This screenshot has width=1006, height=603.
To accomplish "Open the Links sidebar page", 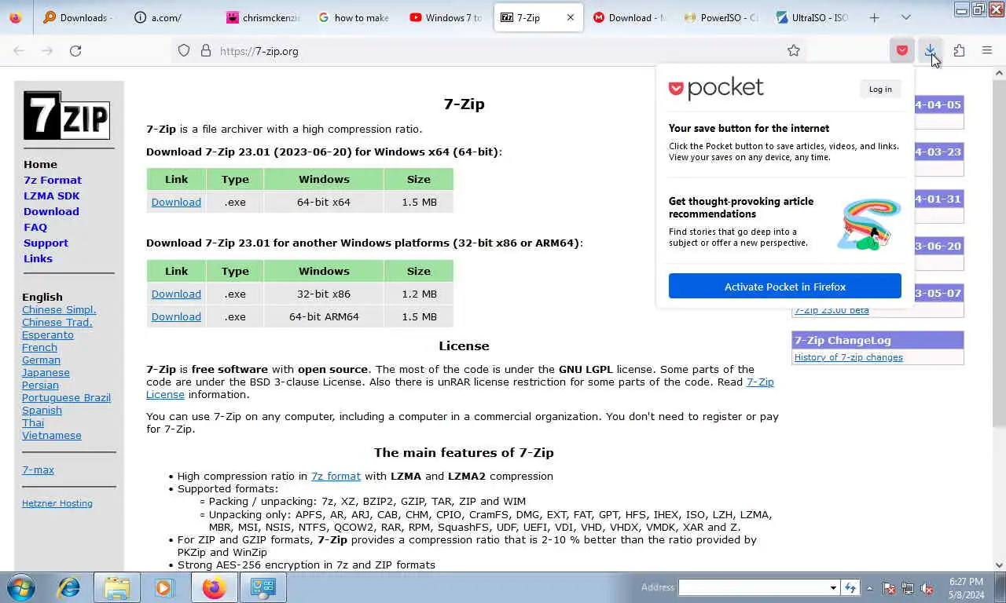I will click(x=38, y=258).
